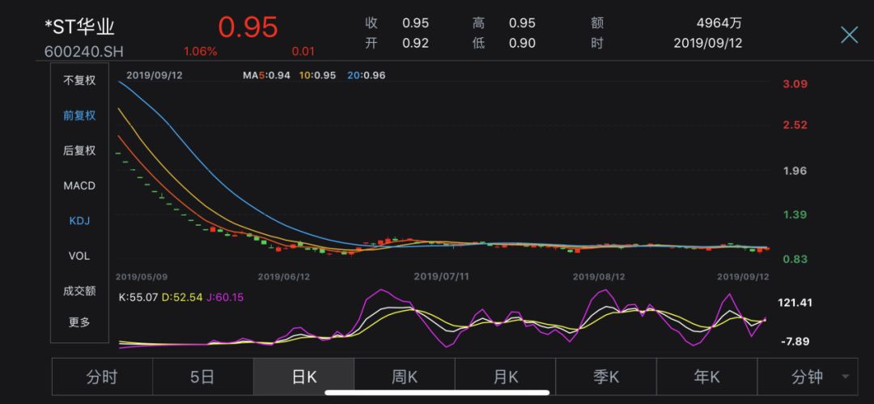Image resolution: width=874 pixels, height=404 pixels.
Task: Open the 周K tab
Action: [x=405, y=377]
